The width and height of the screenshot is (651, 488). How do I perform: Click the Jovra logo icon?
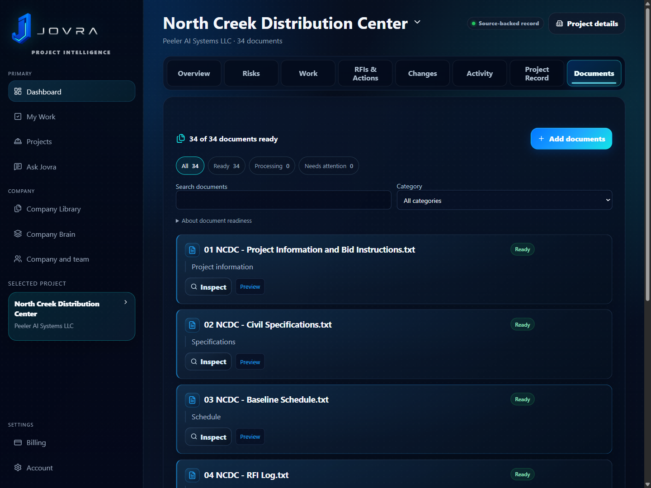point(21,28)
